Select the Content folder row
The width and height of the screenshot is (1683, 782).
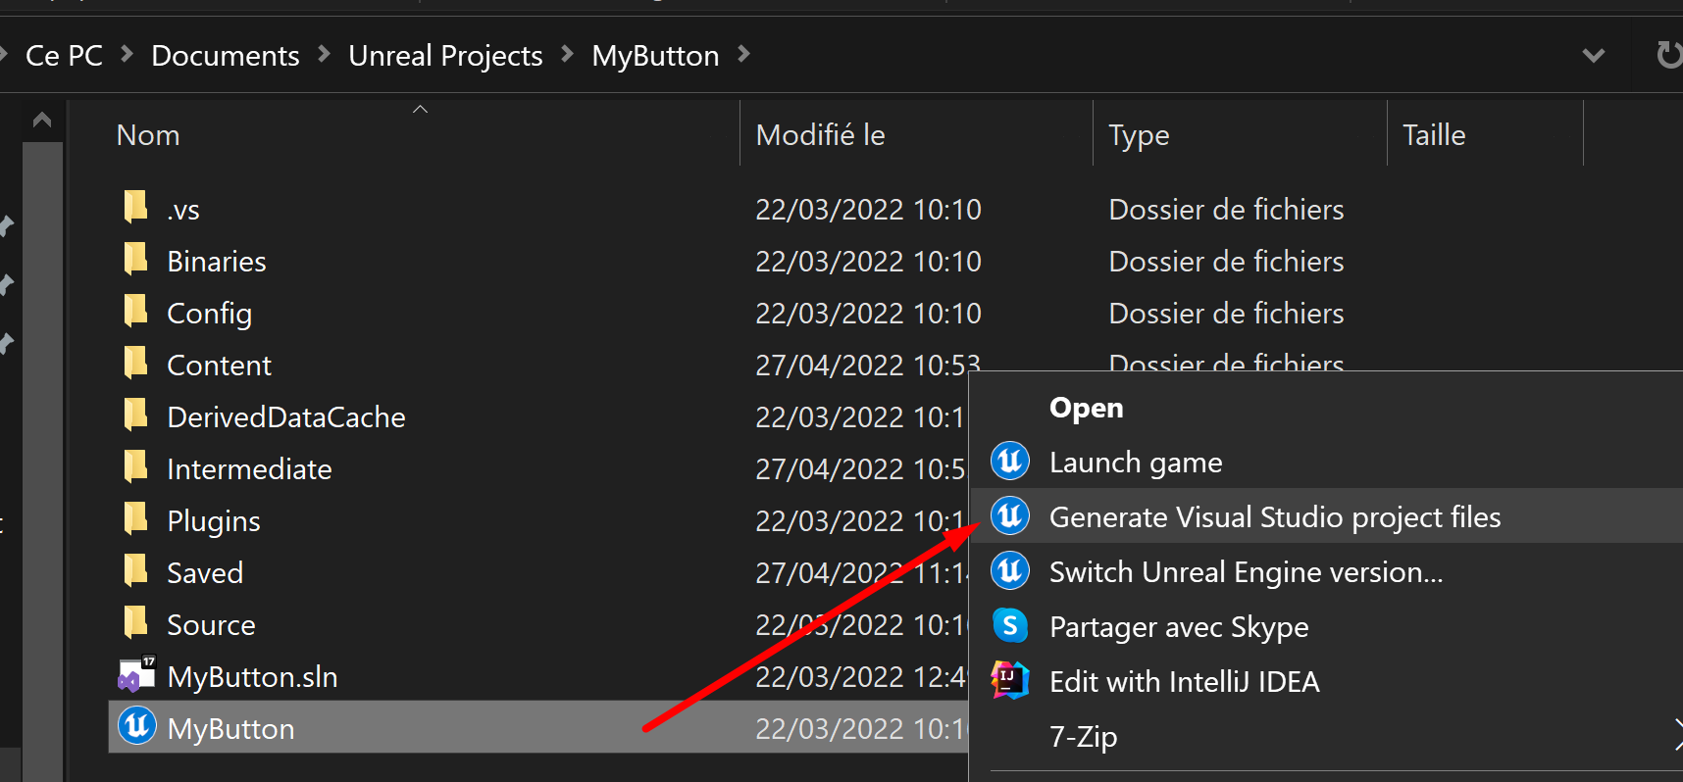(x=219, y=366)
